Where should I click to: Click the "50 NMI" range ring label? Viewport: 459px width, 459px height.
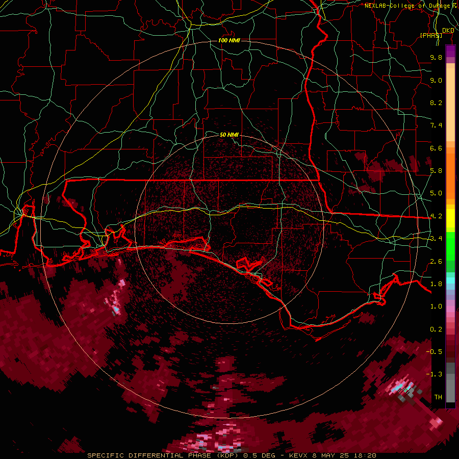(229, 135)
